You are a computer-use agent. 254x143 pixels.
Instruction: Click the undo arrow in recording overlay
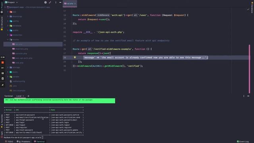tap(3, 68)
